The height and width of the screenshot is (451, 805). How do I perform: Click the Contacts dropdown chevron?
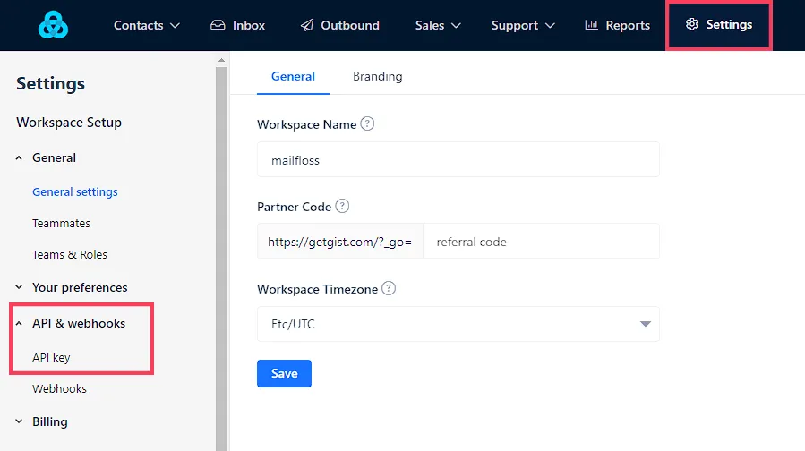coord(175,25)
